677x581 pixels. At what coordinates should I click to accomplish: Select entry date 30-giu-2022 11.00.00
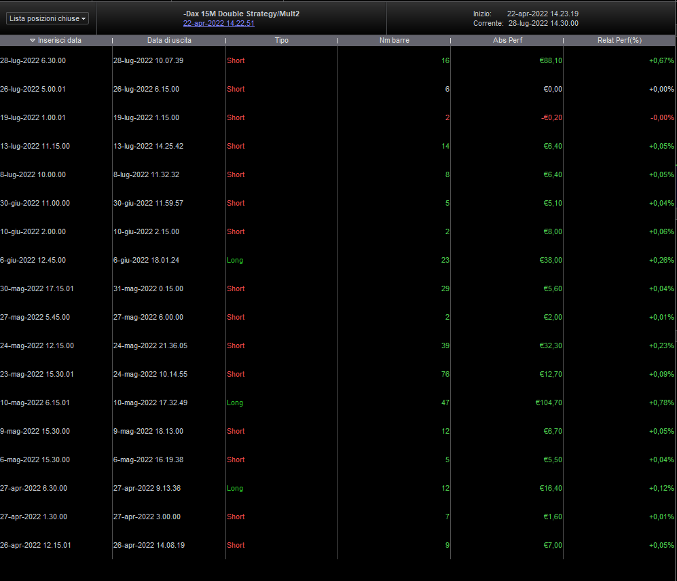(35, 203)
